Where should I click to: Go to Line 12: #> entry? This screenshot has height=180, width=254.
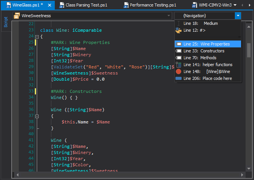(208, 30)
